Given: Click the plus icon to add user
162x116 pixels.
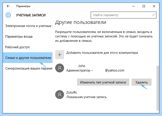Looking at the screenshot, I should 60,55.
